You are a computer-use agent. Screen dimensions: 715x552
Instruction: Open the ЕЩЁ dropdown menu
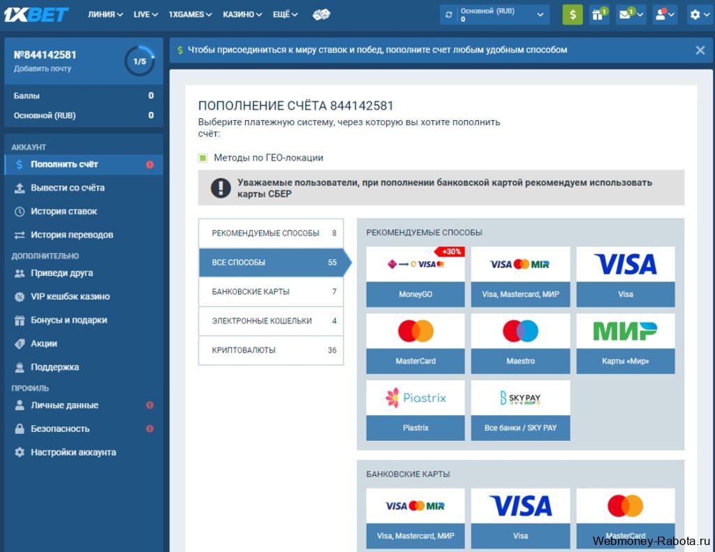tap(285, 15)
